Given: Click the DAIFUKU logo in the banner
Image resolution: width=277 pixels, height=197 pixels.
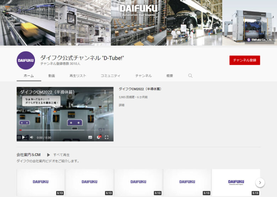Looking at the screenshot, I should (x=138, y=8).
